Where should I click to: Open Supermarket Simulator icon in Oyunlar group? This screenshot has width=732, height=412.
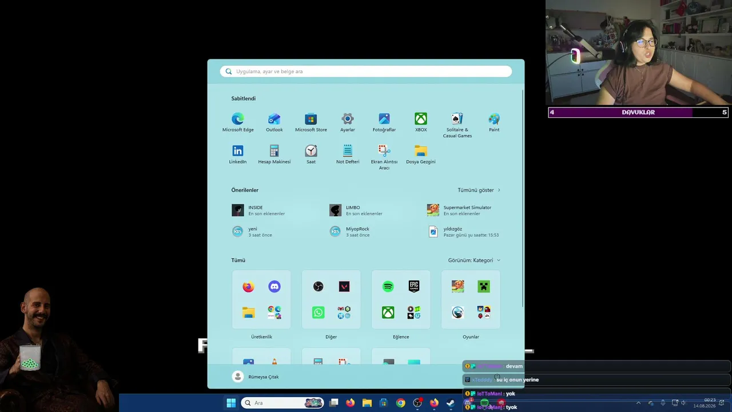tap(458, 287)
